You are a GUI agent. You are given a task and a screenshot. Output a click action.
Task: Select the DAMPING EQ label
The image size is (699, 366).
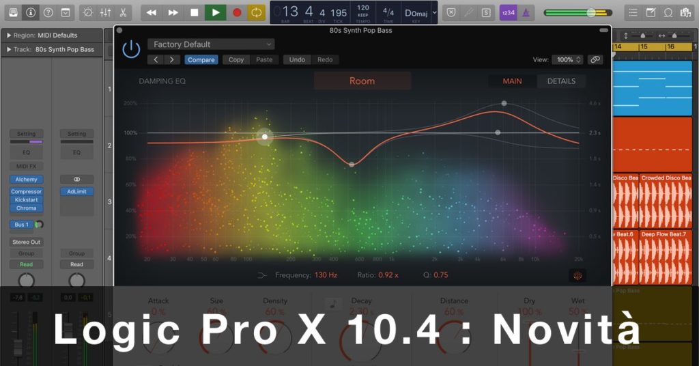pos(162,81)
